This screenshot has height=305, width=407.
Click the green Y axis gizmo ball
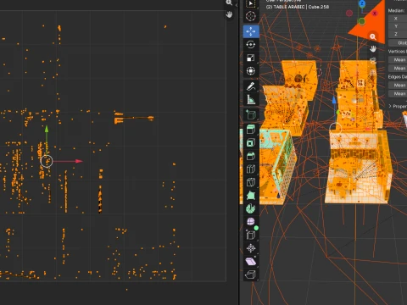(x=362, y=21)
